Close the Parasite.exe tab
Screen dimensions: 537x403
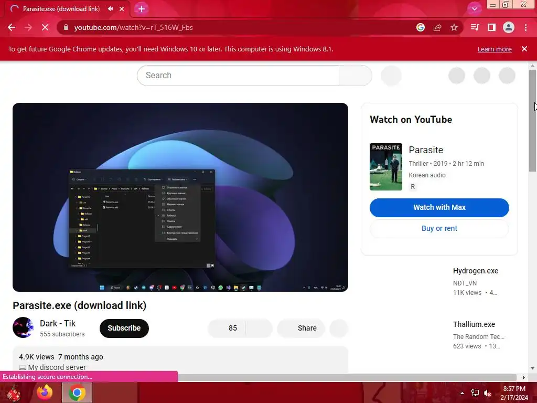(x=122, y=9)
